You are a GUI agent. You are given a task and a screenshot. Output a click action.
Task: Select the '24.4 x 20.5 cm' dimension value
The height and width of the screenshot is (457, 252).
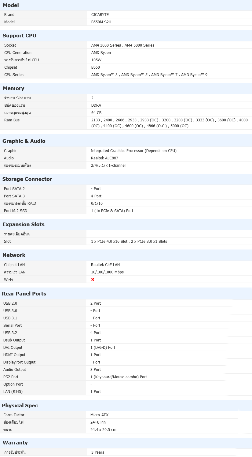[103, 430]
